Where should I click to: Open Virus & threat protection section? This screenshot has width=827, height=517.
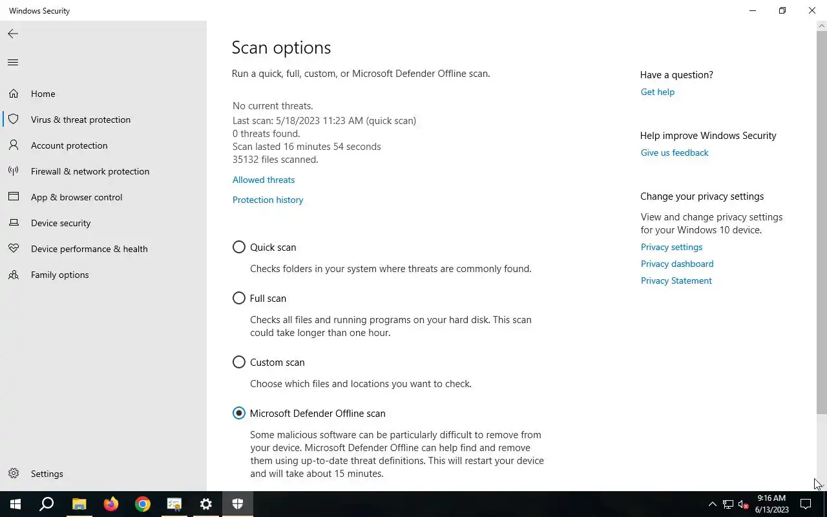pos(81,120)
